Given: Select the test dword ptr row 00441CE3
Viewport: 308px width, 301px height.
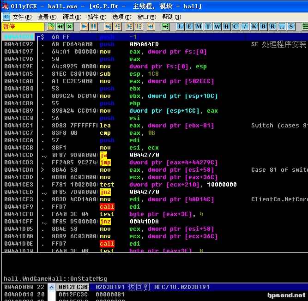Looking at the screenshot, I should pyautogui.click(x=155, y=185).
